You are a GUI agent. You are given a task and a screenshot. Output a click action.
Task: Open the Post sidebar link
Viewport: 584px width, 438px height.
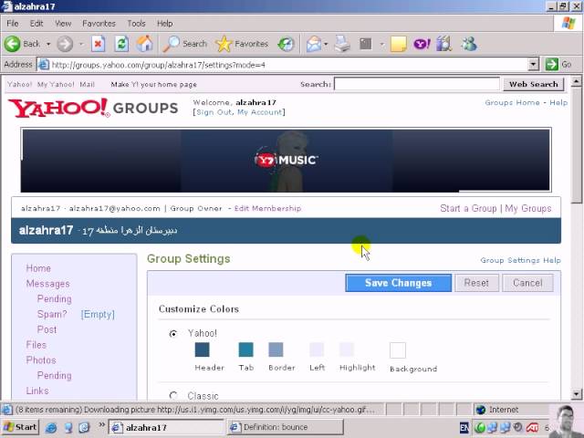[47, 329]
